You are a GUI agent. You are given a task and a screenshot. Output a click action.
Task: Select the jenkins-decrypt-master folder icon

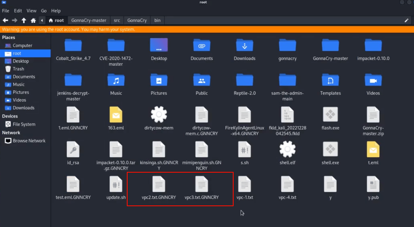click(73, 80)
